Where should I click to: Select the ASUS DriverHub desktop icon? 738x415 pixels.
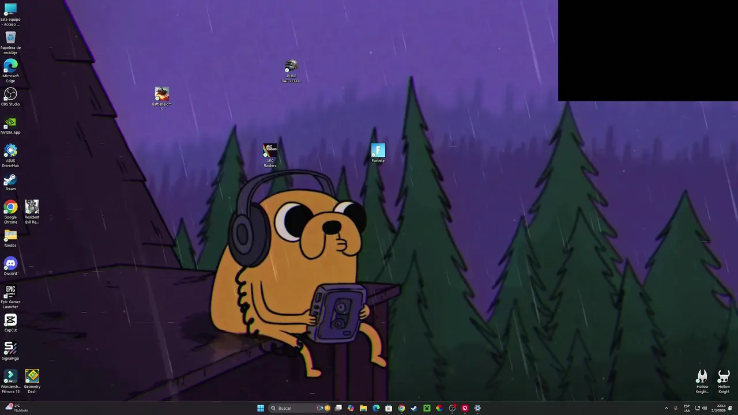(10, 156)
